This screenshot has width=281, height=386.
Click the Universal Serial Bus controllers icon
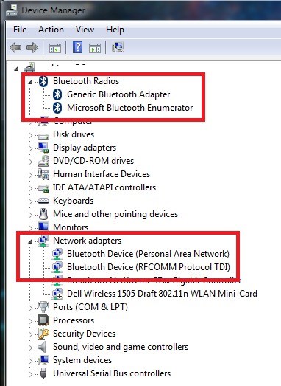43,373
